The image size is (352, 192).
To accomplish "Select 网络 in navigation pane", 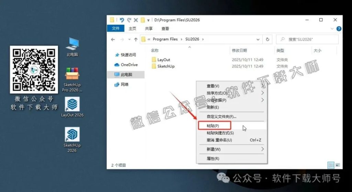I will point(121,85).
